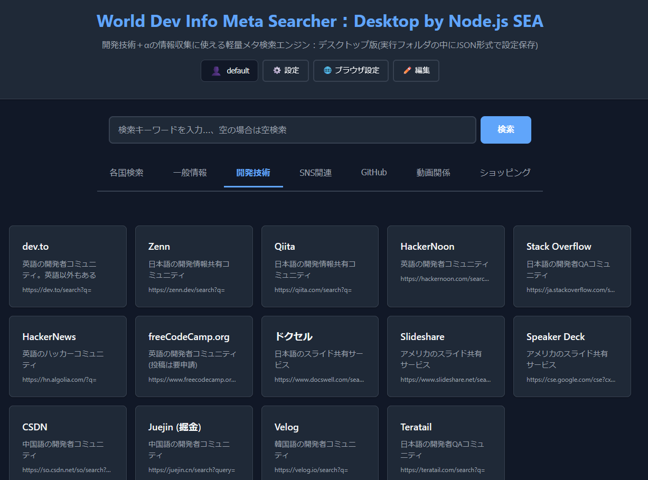Screen dimensions: 648x480
Task: Click the Zenn community card
Action: pos(194,266)
